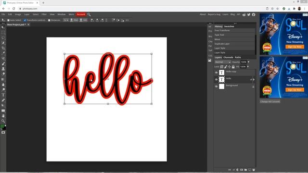
Task: Switch to the Swatches tab
Action: [229, 26]
